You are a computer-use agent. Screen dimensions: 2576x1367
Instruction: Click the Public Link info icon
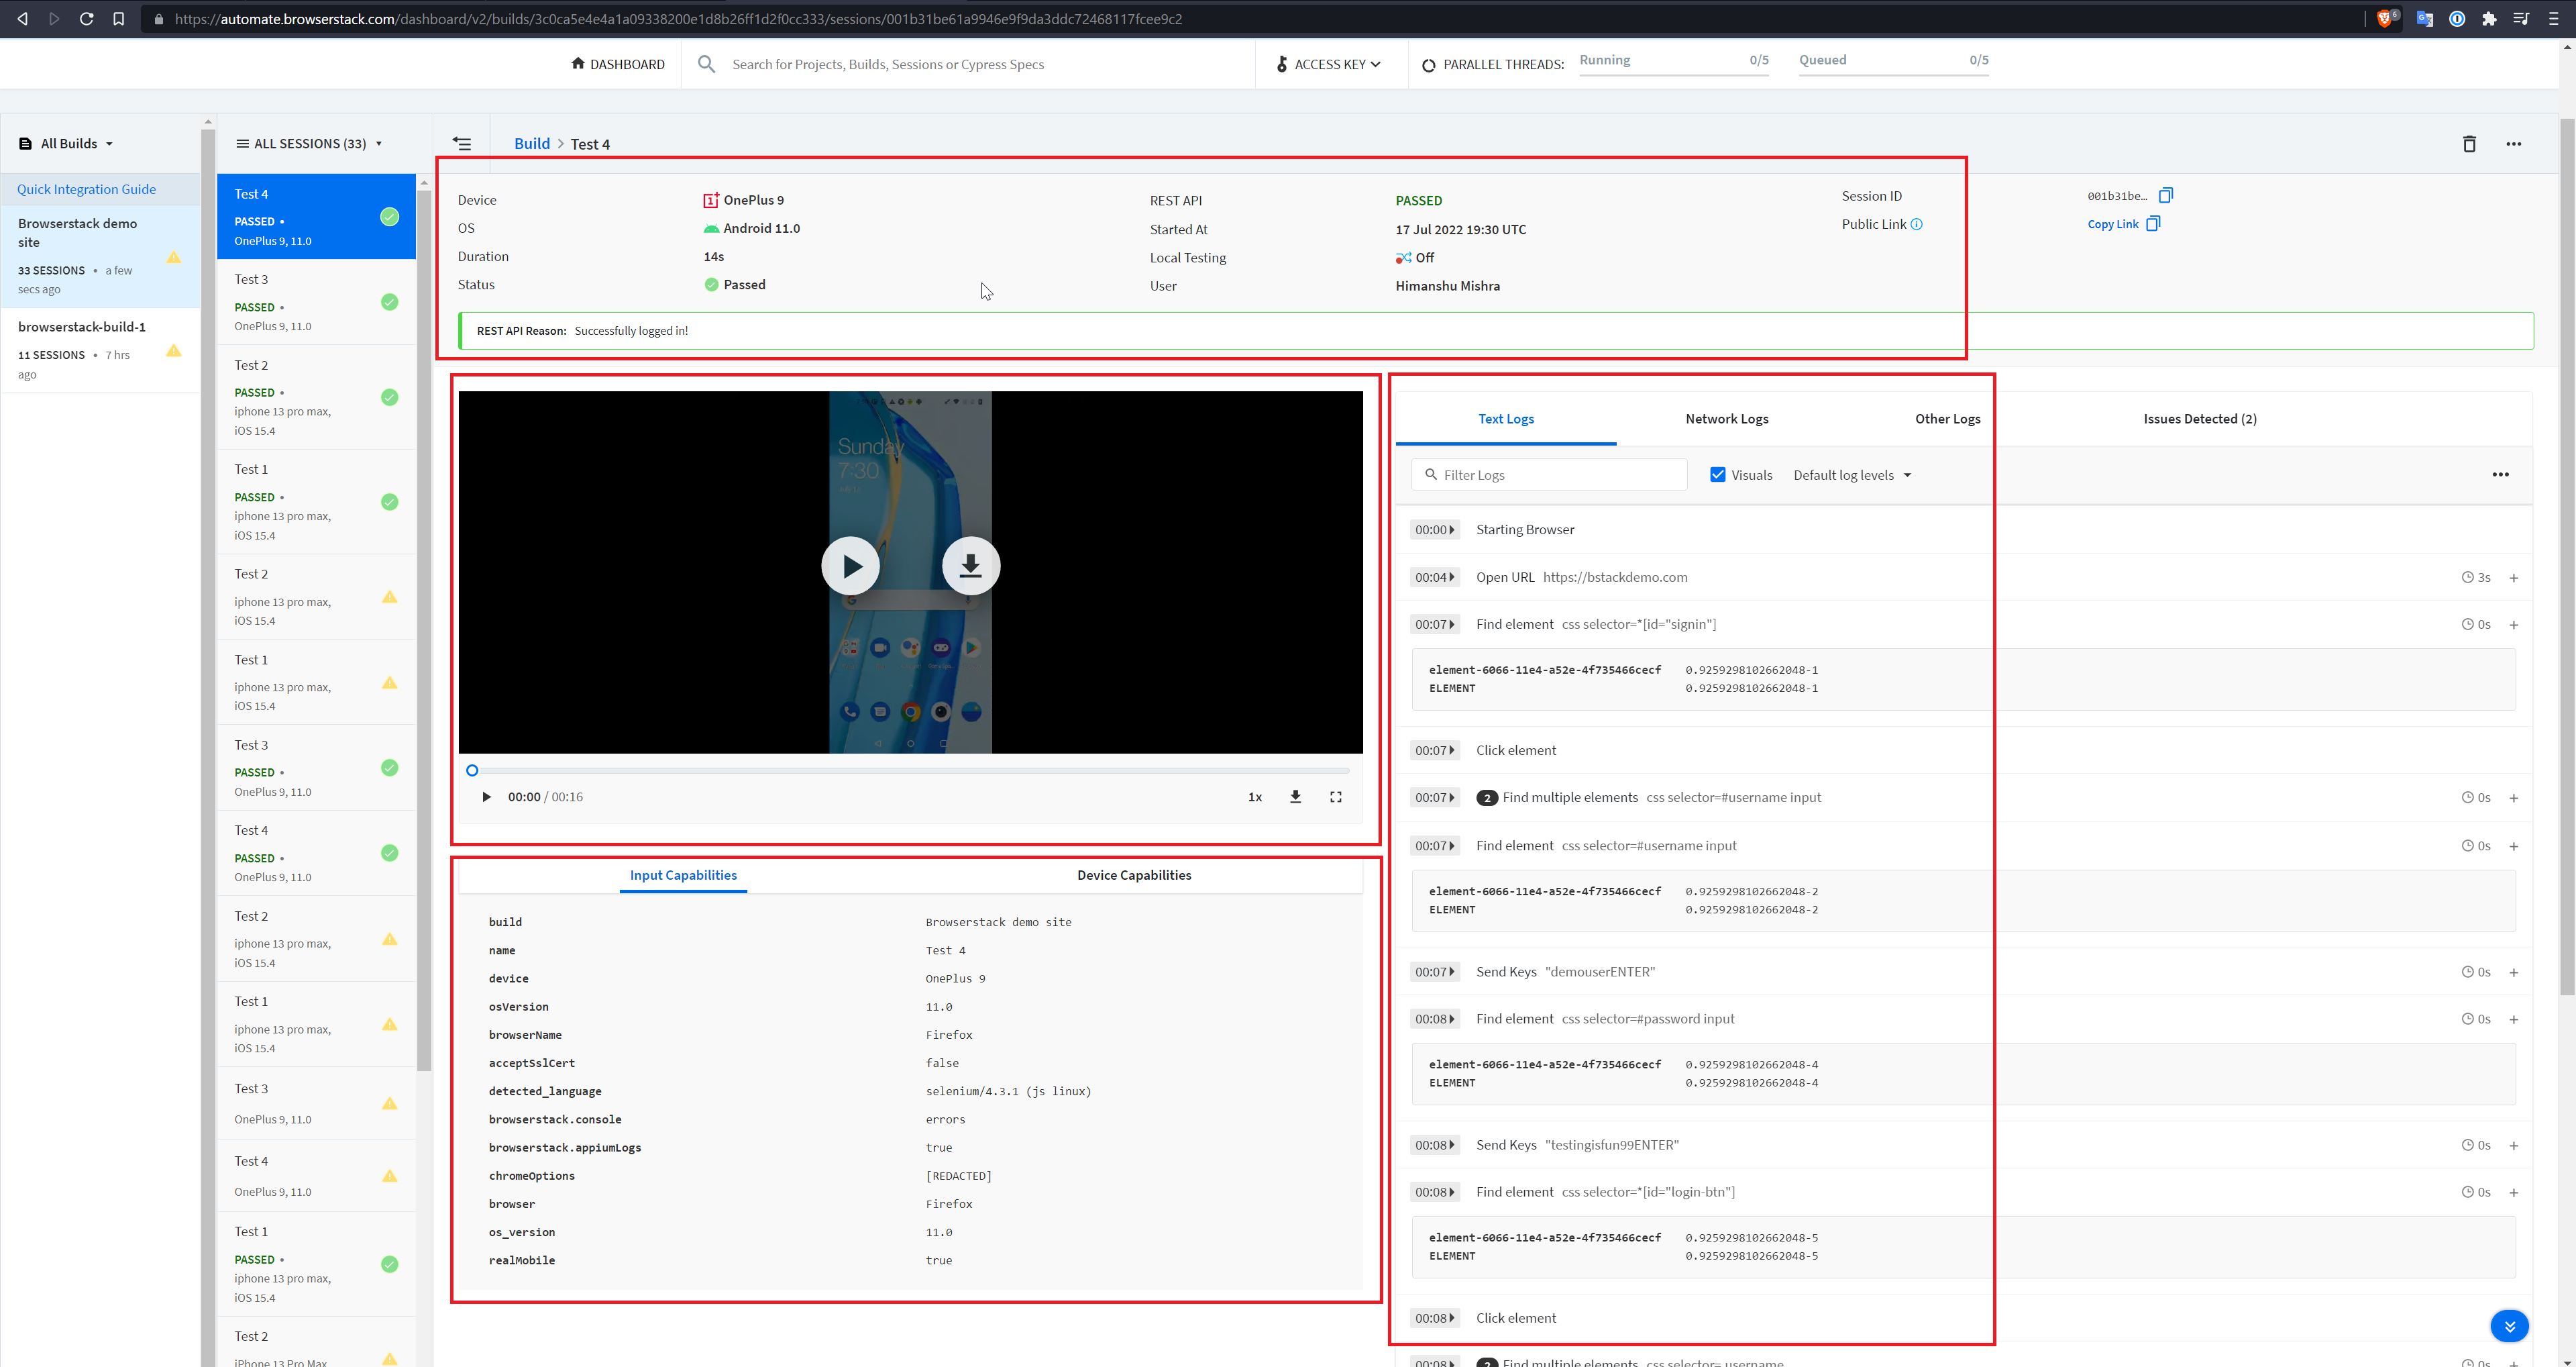1916,224
